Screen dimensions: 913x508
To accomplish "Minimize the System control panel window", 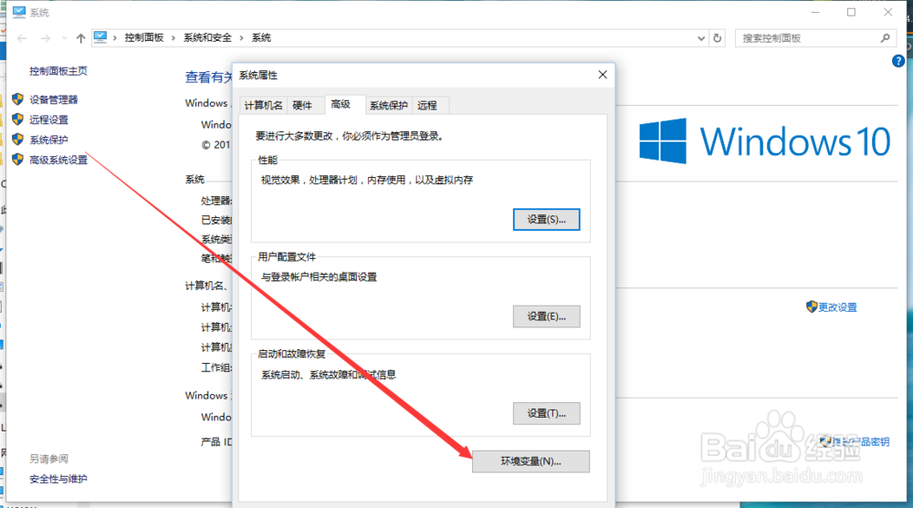I will [815, 12].
